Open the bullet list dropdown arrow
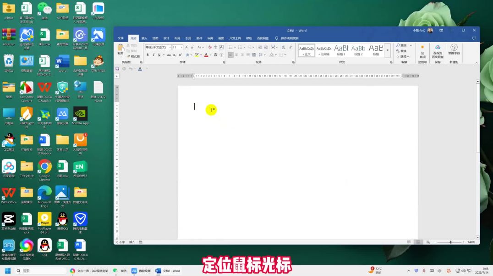493x276 pixels. [x=235, y=47]
